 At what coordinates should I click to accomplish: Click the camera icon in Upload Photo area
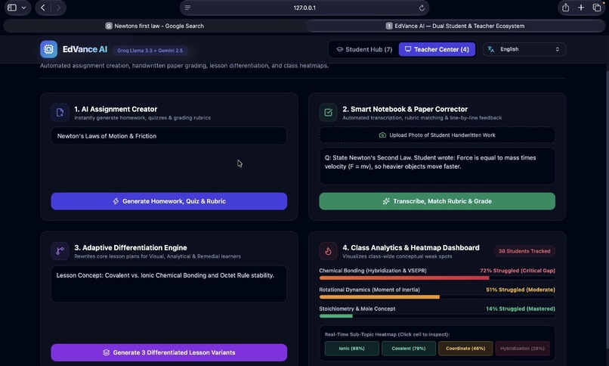[x=382, y=135]
